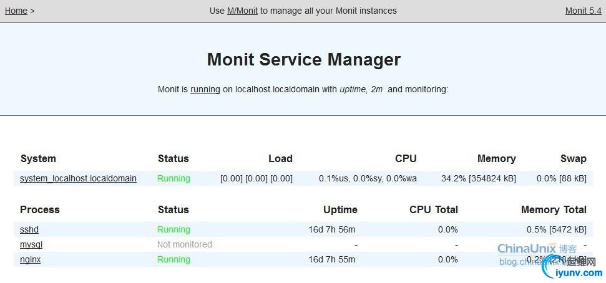The image size is (606, 283).
Task: Click the sshd Running status text
Action: click(173, 229)
